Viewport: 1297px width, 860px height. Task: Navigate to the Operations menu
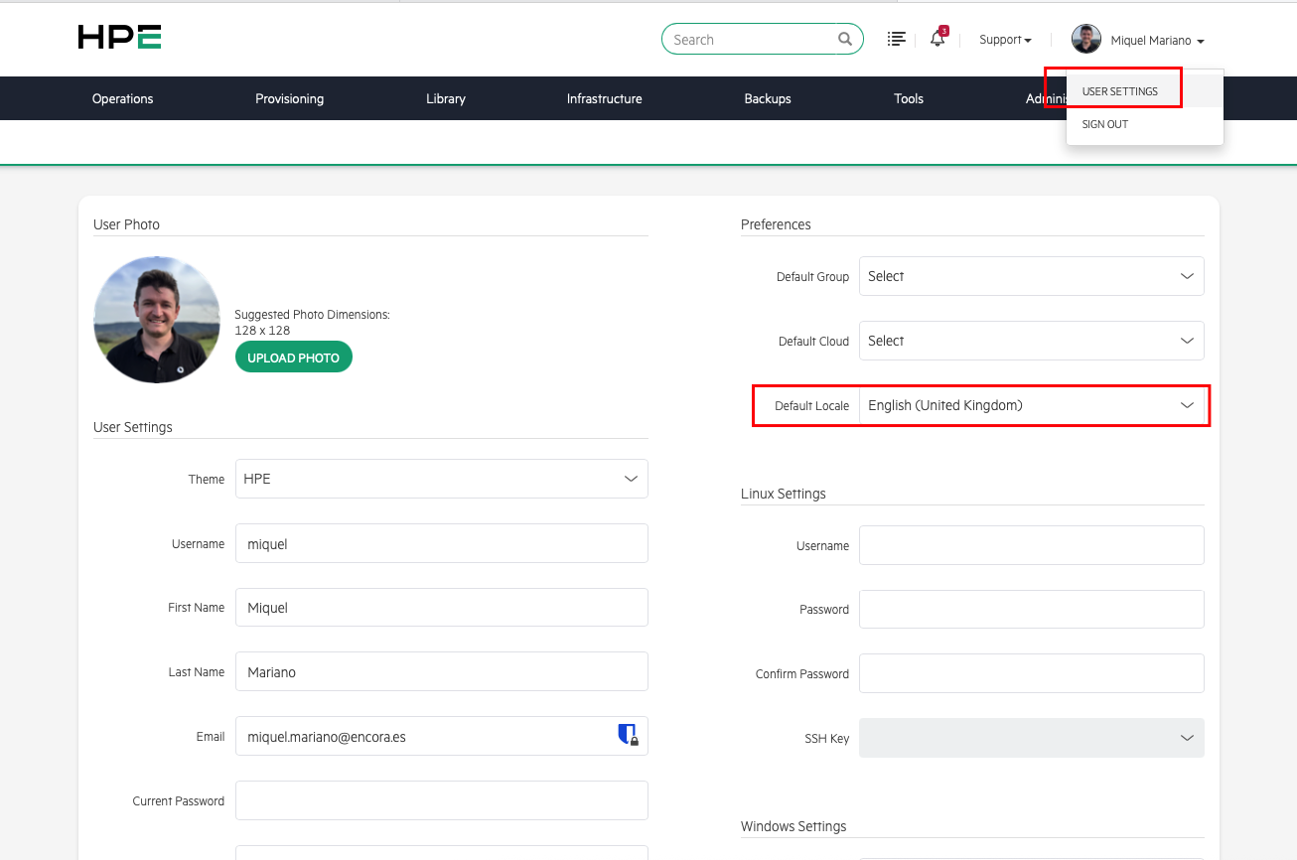click(x=122, y=98)
